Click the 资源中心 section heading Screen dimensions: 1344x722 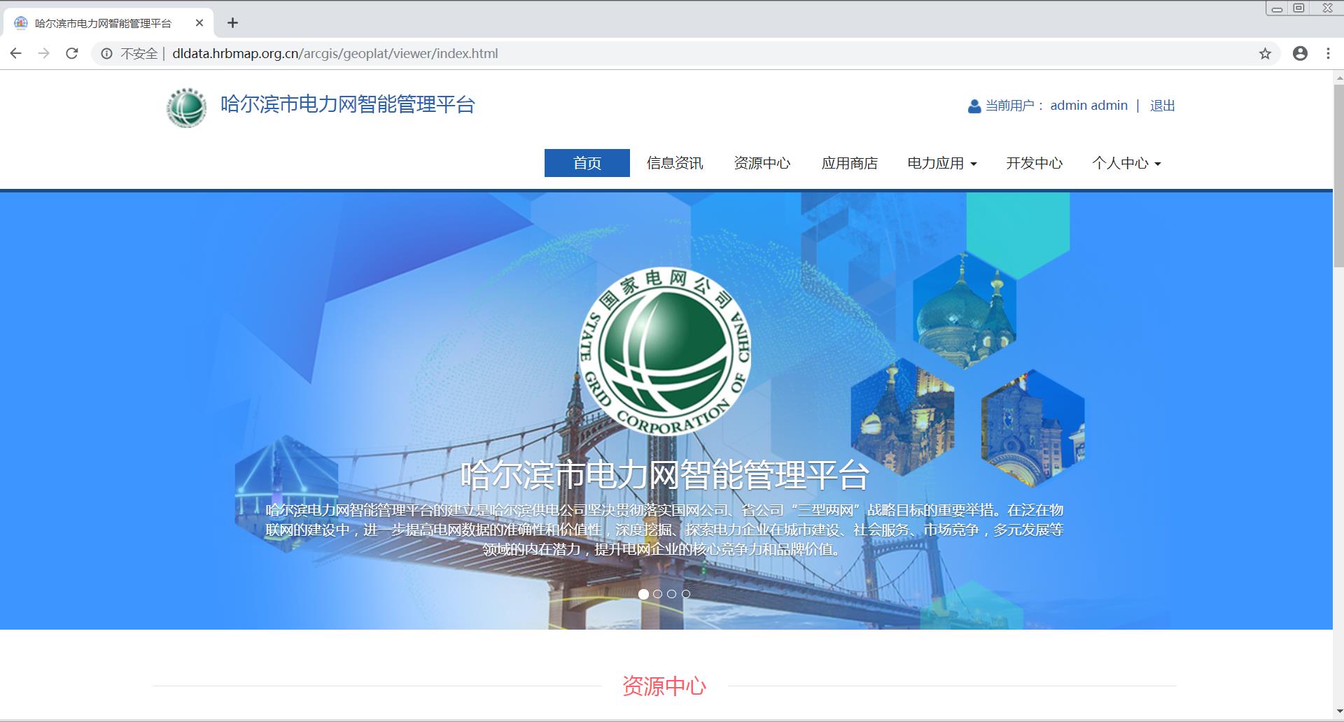coord(664,686)
